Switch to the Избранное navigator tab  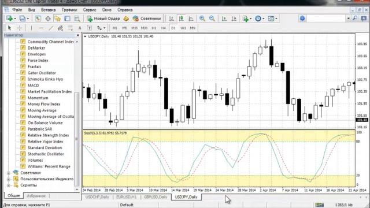point(36,196)
